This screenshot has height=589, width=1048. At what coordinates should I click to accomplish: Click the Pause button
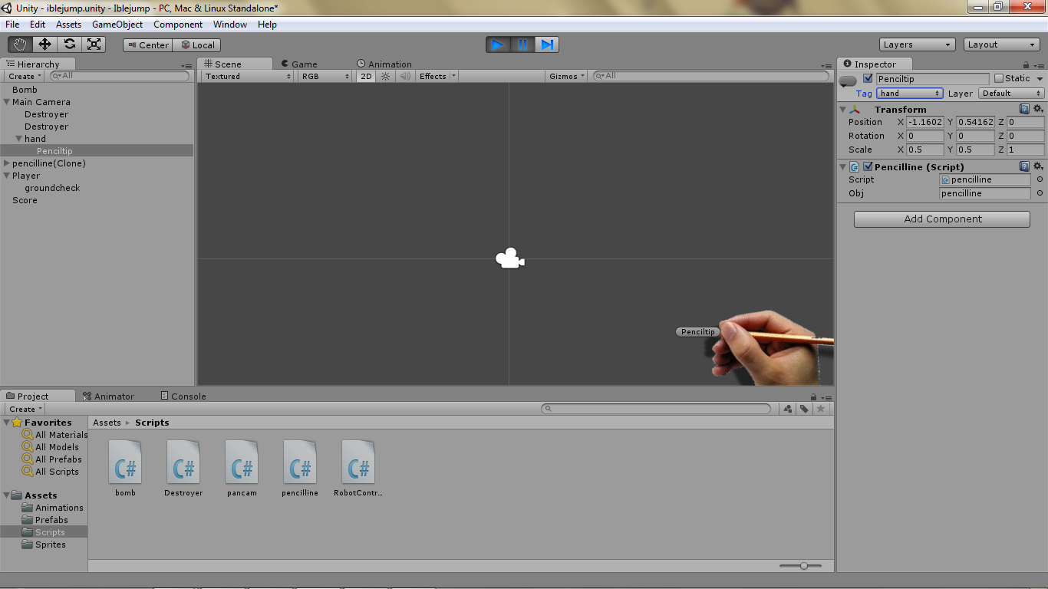coord(522,44)
